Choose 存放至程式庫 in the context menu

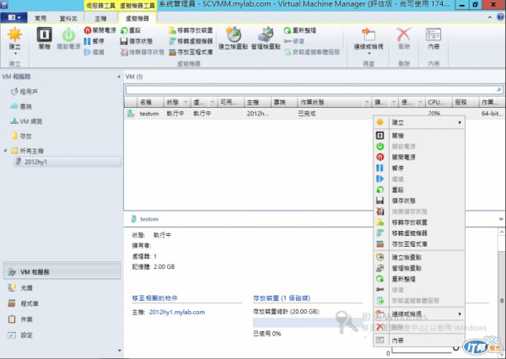418,244
